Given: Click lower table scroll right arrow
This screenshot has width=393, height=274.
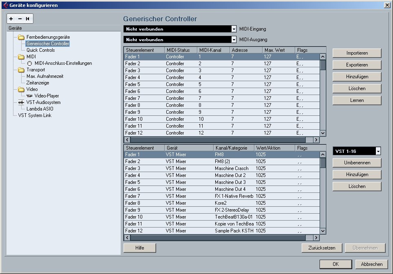Looking at the screenshot, I should pos(316,237).
